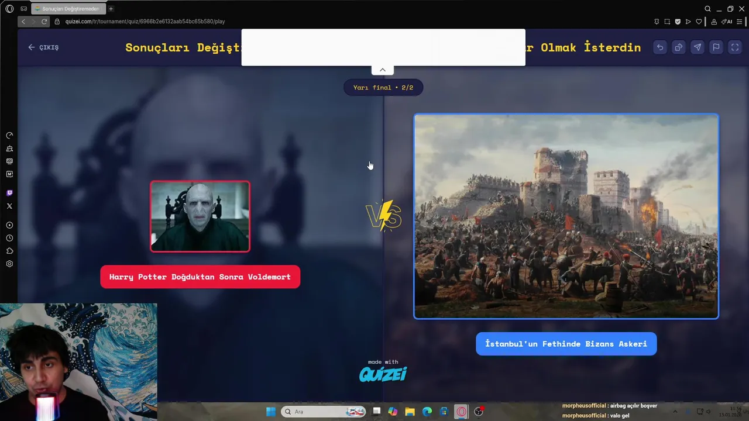
Task: Click the taskbar Ara search box
Action: (x=324, y=412)
